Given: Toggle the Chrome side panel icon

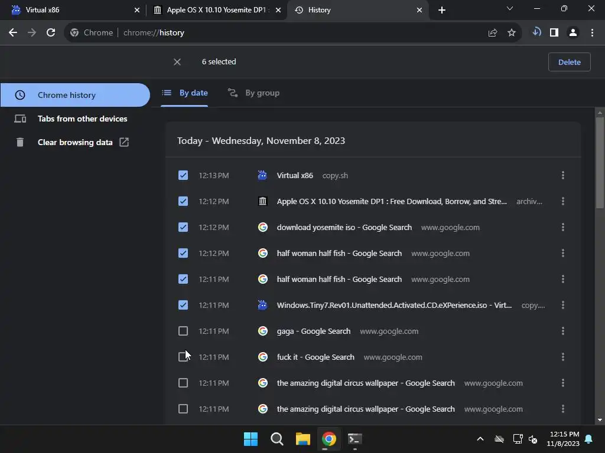Looking at the screenshot, I should pyautogui.click(x=554, y=33).
